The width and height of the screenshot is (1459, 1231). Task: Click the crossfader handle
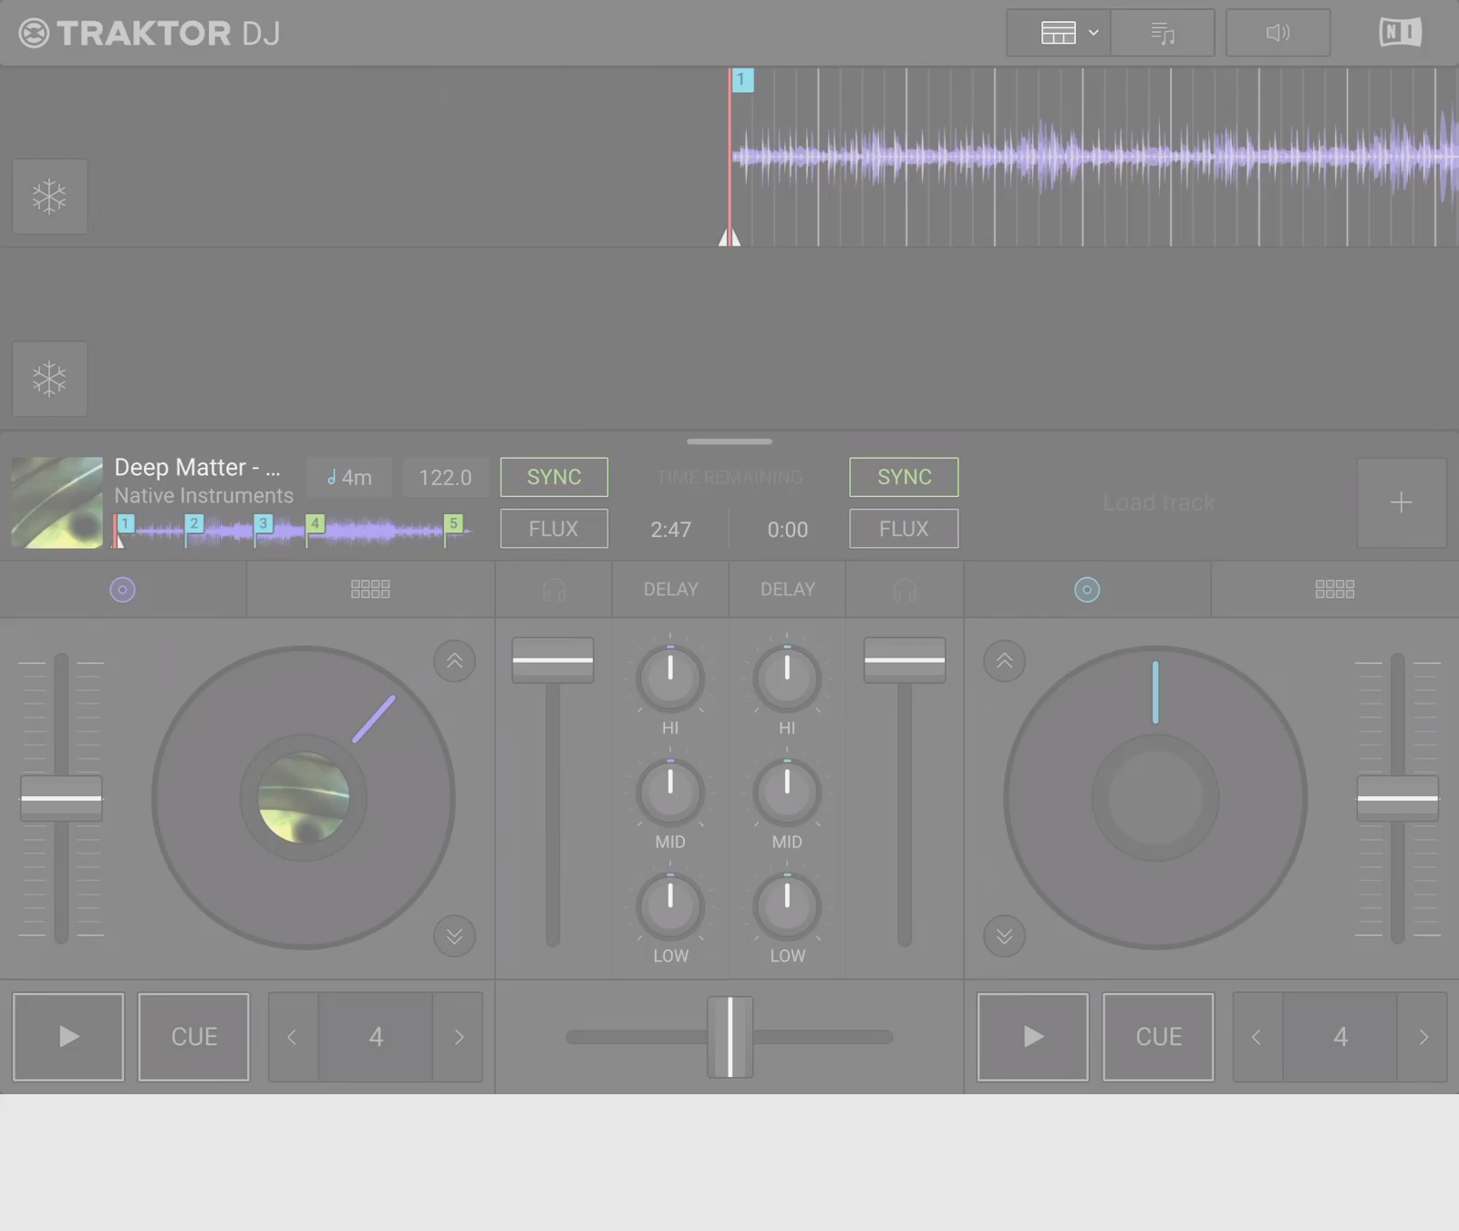(x=730, y=1037)
